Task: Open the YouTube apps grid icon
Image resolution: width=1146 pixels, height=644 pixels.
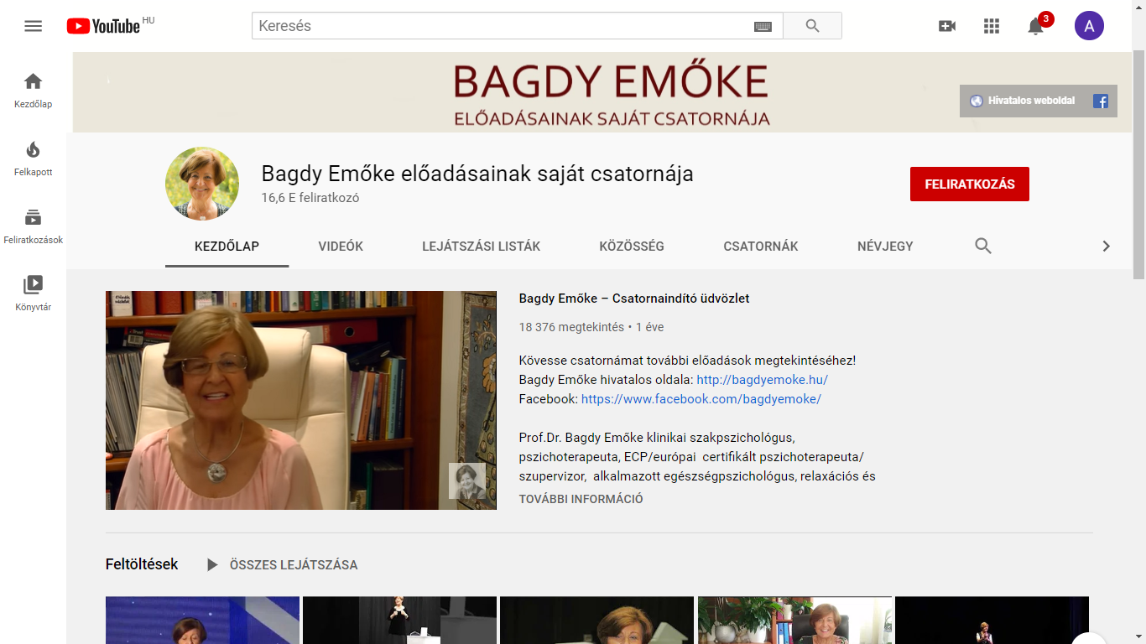Action: point(992,26)
